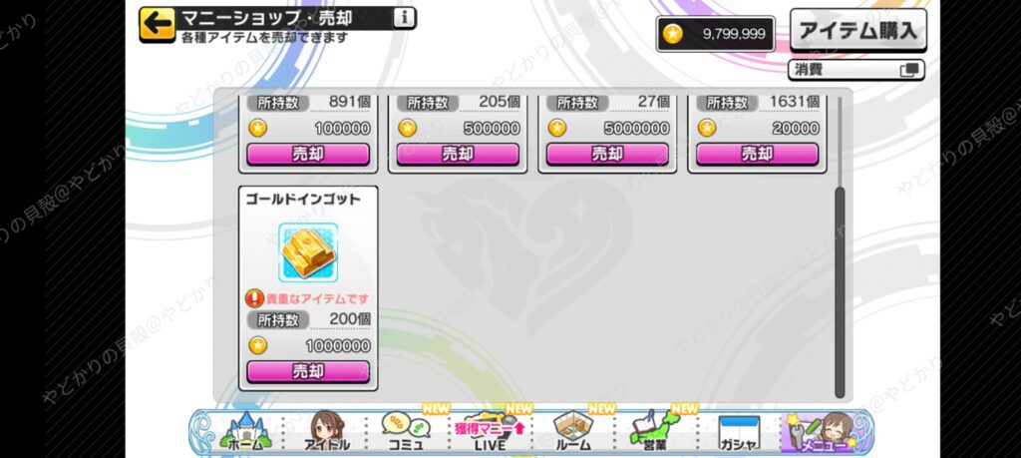Image resolution: width=1021 pixels, height=458 pixels.
Task: Go back with the yellow arrow button
Action: coord(157,24)
